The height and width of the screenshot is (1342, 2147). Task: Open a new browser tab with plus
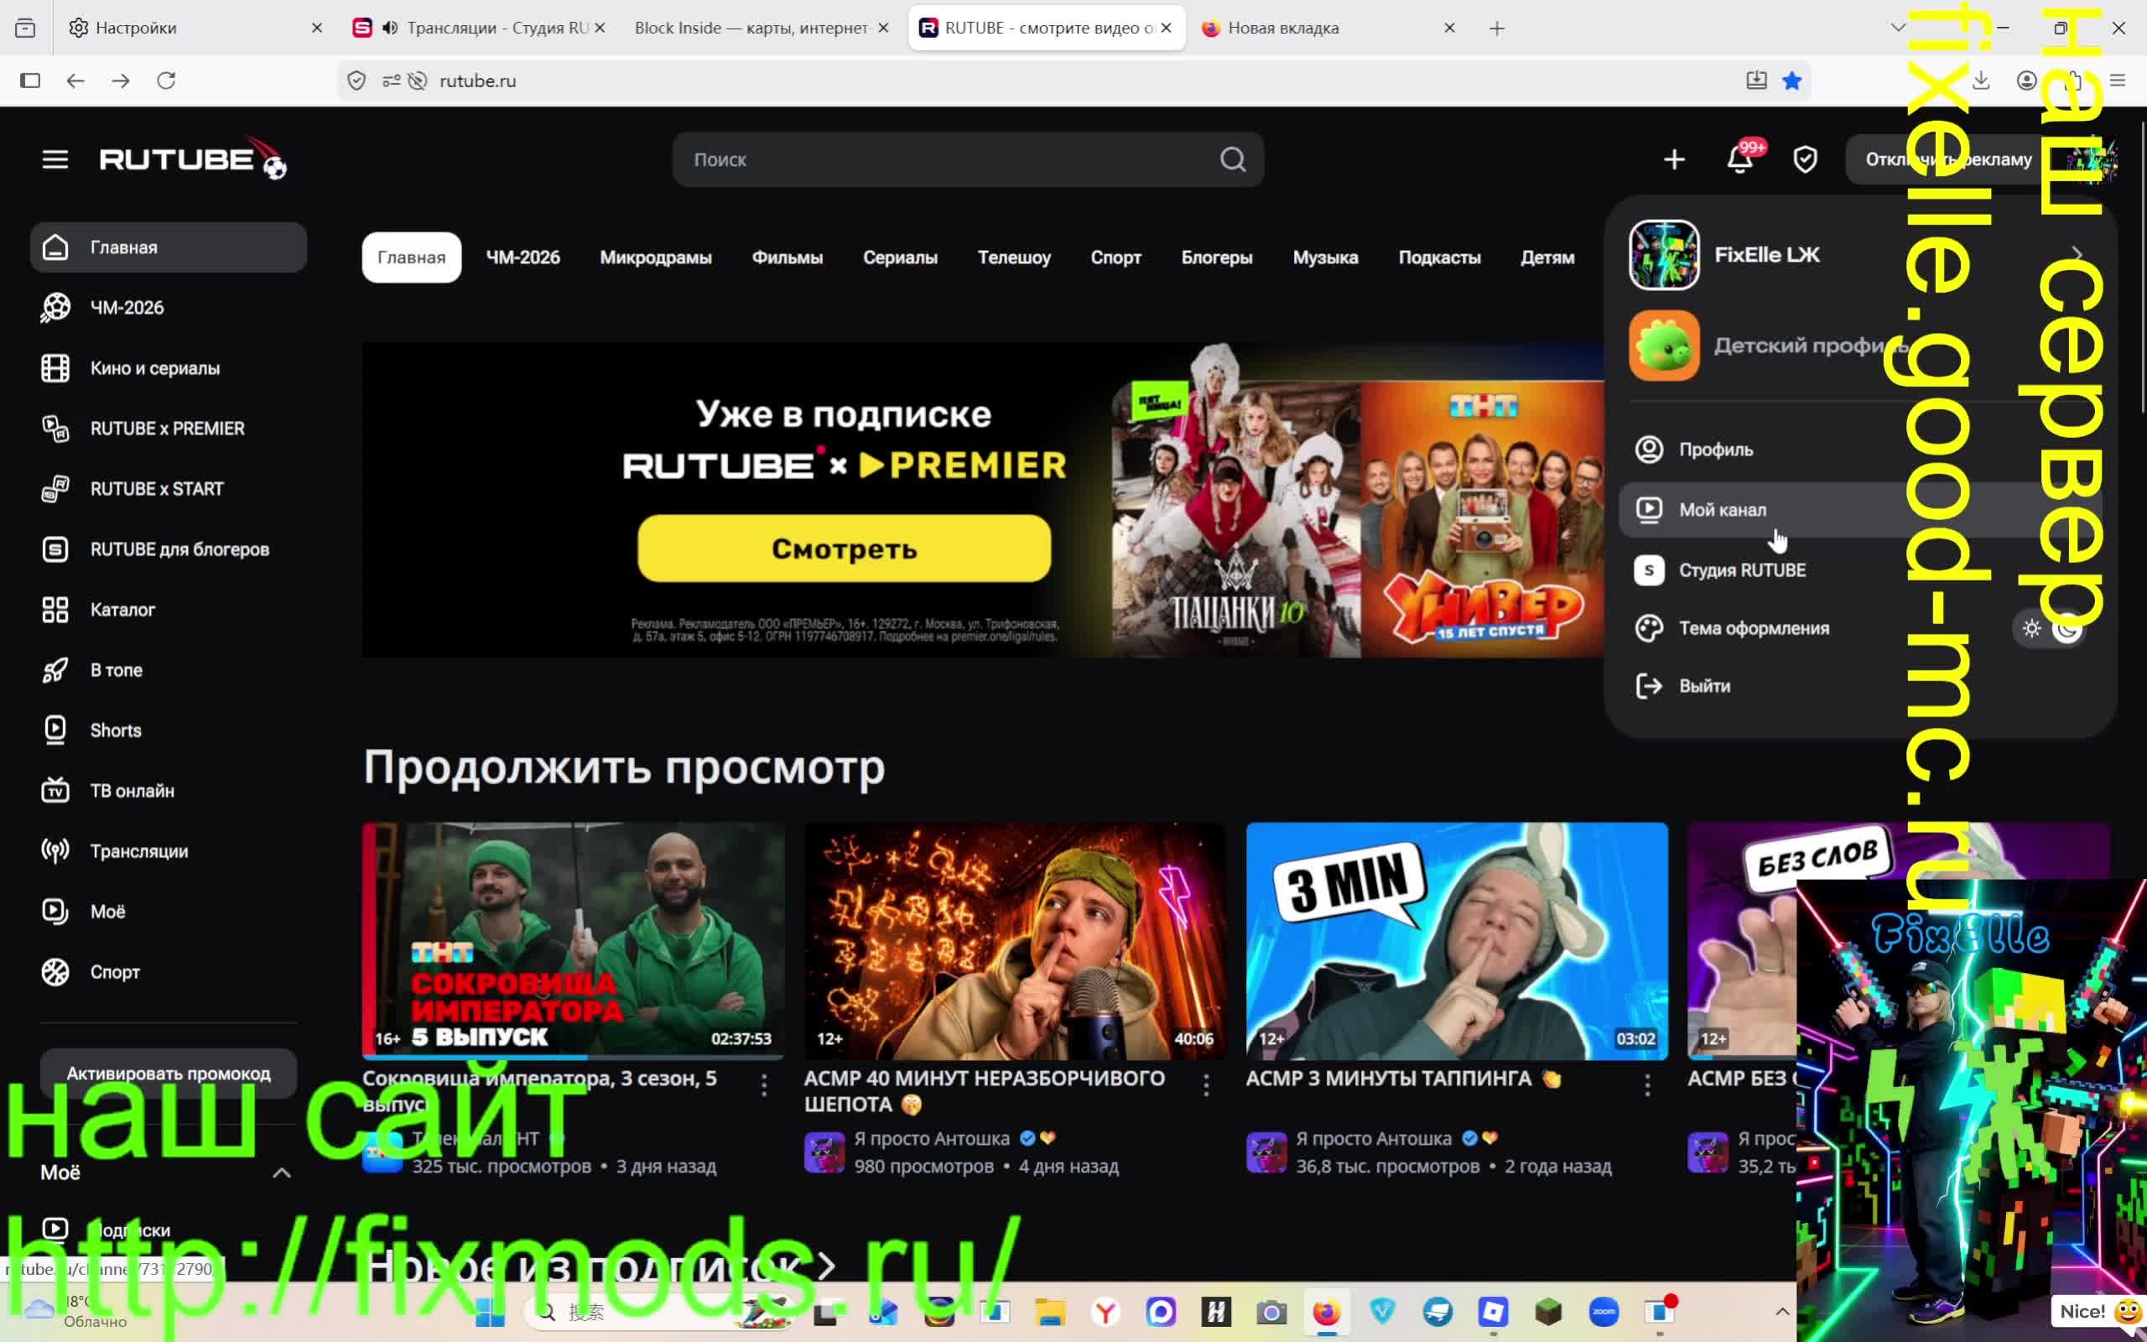[1497, 29]
